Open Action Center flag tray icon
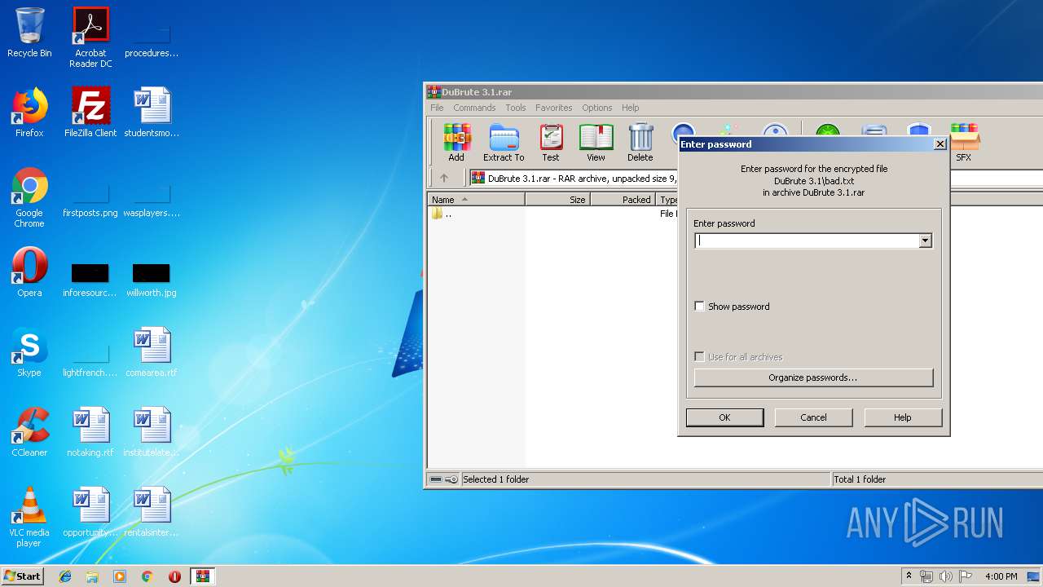 [x=965, y=576]
